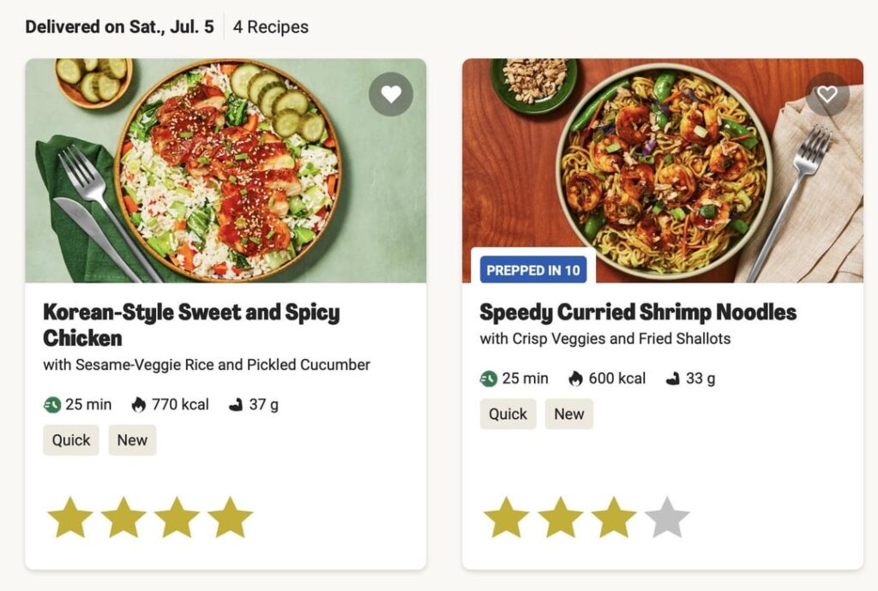Screen dimensions: 878x591
Task: Click the New tag on Shrimp Noodles
Action: pos(568,415)
